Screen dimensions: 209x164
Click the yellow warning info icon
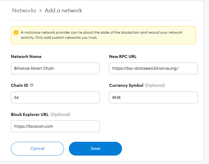[16, 32]
